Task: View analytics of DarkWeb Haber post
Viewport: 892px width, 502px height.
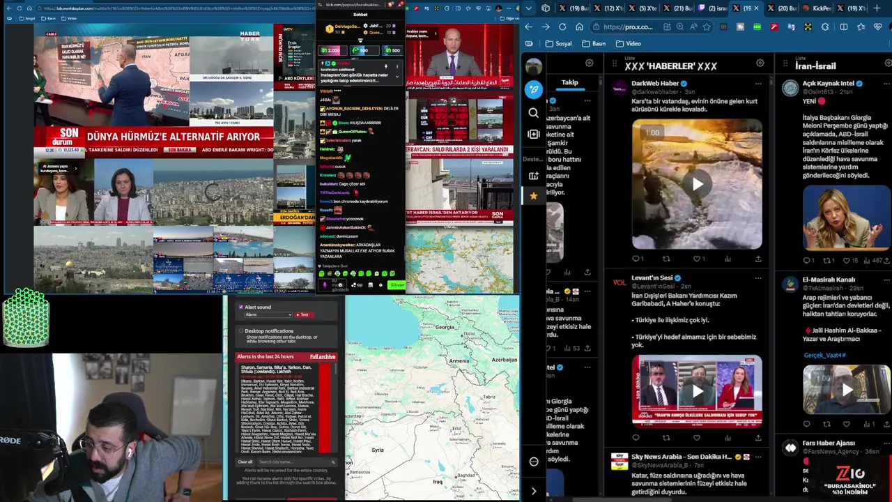Action: pos(728,259)
